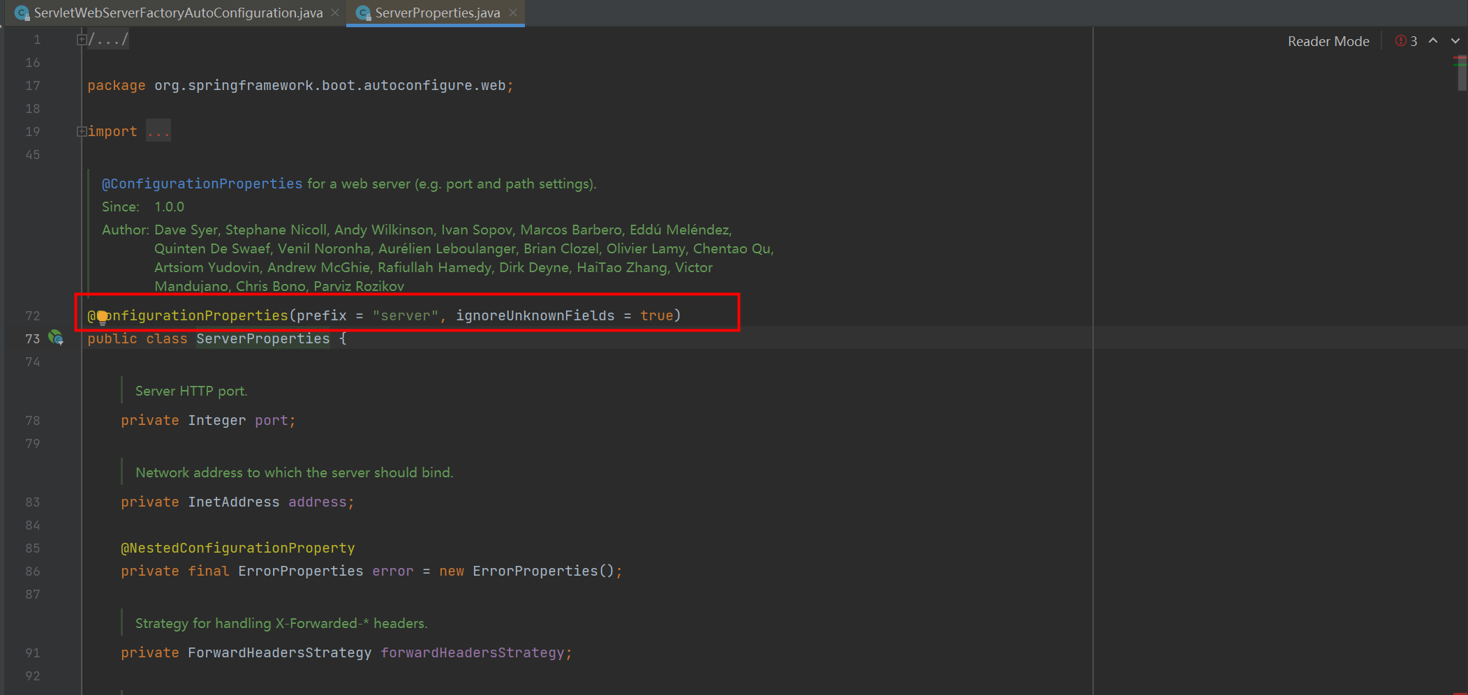Click the @NestedConfigurationProperty annotation
The width and height of the screenshot is (1468, 695).
point(238,548)
